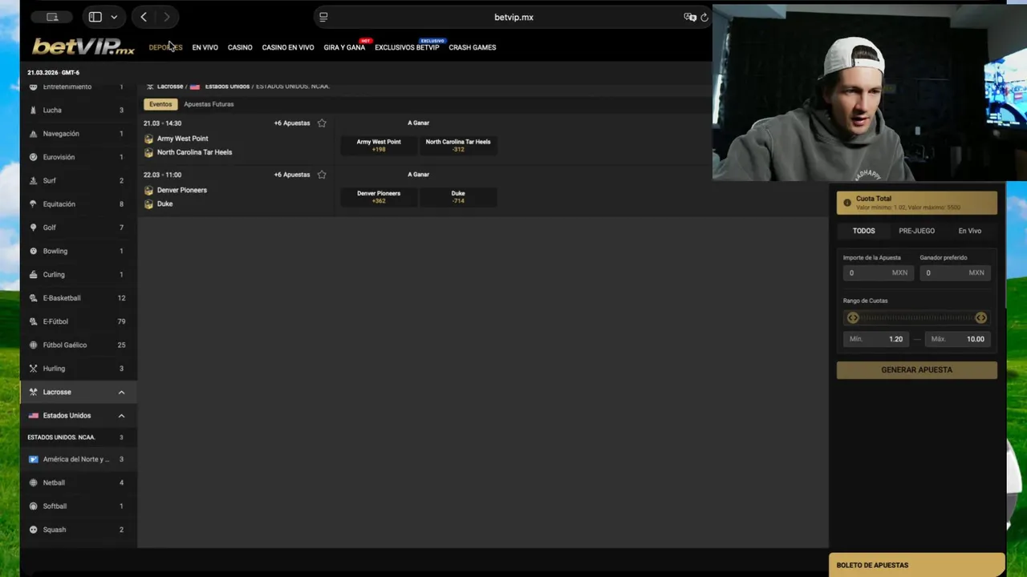The image size is (1027, 577).
Task: Click the maximum odds slider handle
Action: [980, 318]
